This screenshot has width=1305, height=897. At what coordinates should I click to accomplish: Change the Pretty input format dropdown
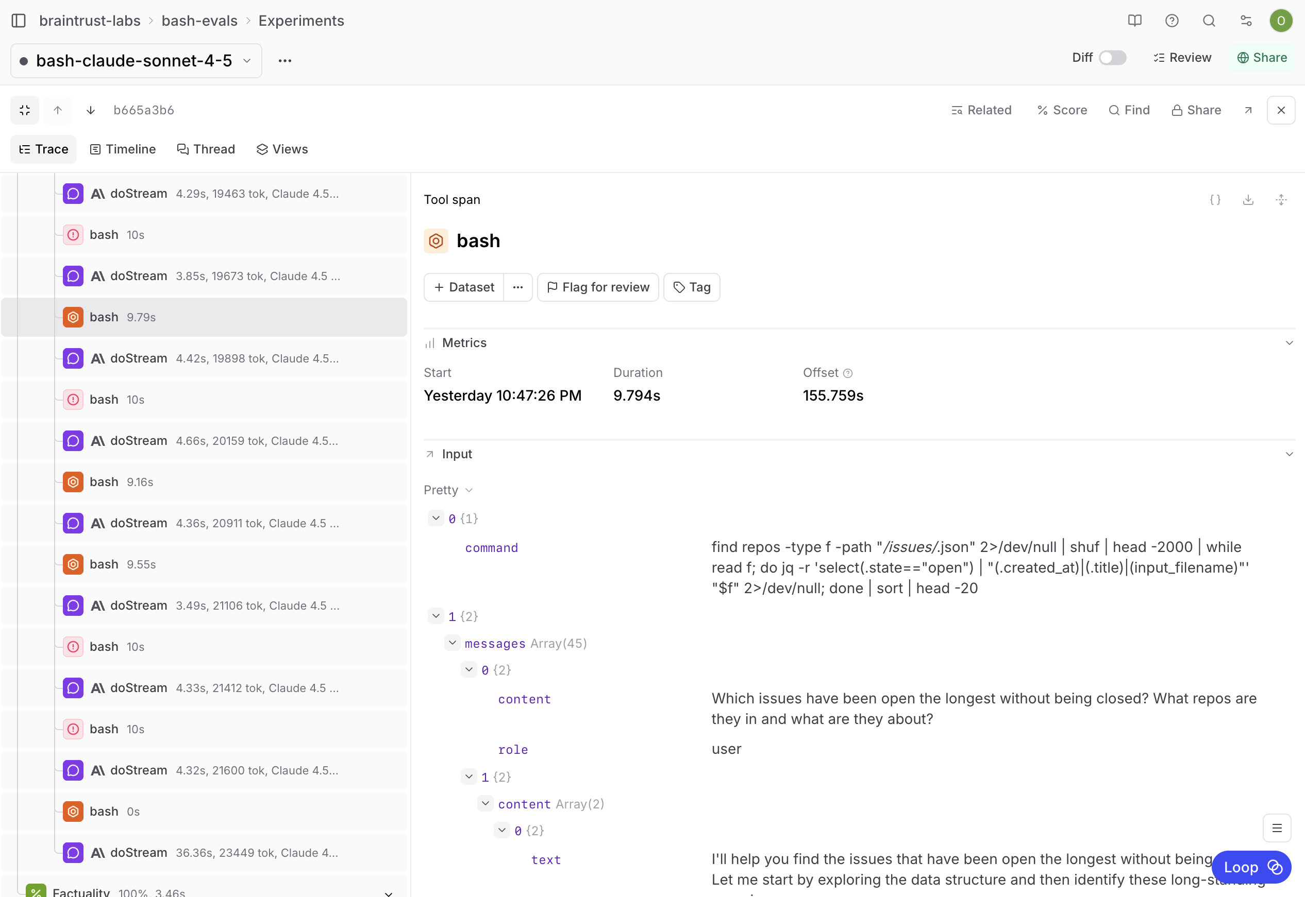(448, 490)
